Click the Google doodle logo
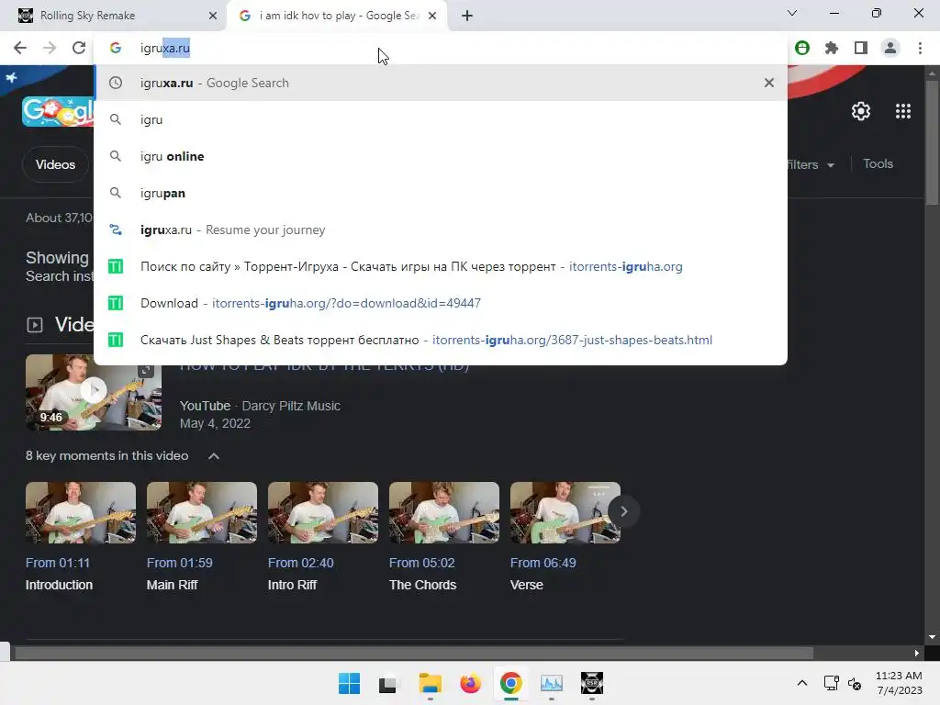Viewport: 940px width, 705px height. click(58, 111)
